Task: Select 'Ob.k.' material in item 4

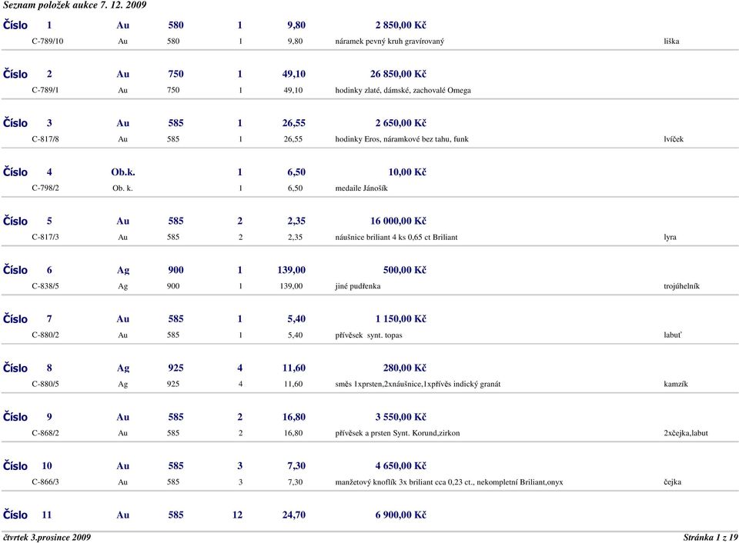Action: click(x=123, y=172)
